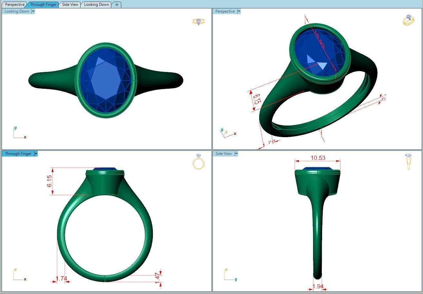Click the perspective ring icon in Perspective viewport
This screenshot has height=294, width=423.
[408, 20]
